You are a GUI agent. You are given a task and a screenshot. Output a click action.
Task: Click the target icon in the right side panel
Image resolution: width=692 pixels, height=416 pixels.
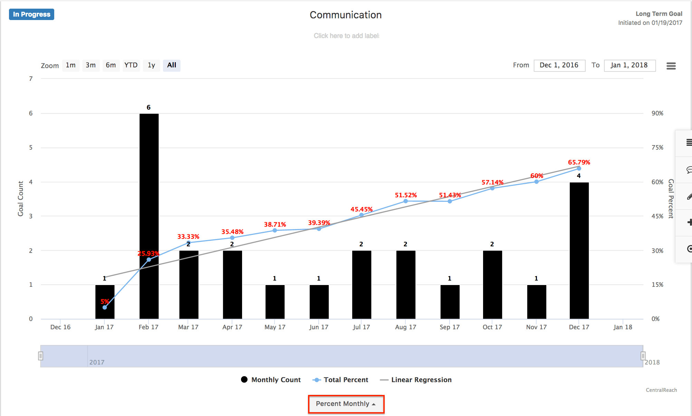tap(689, 249)
